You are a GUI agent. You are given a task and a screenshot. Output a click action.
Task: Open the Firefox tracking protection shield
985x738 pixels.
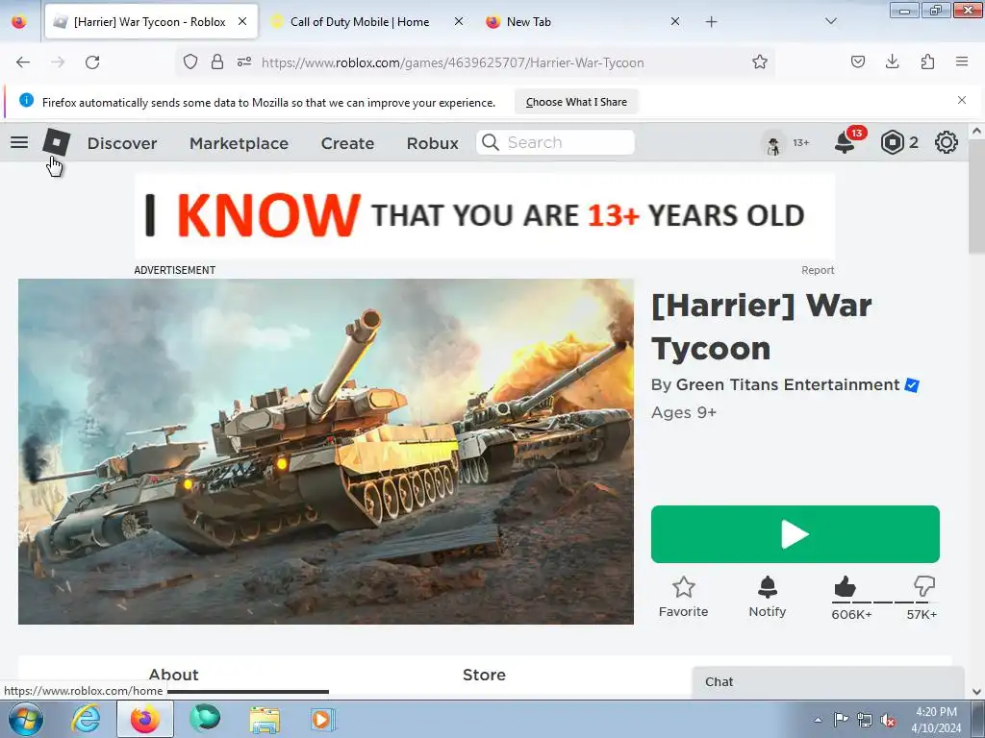[190, 61]
